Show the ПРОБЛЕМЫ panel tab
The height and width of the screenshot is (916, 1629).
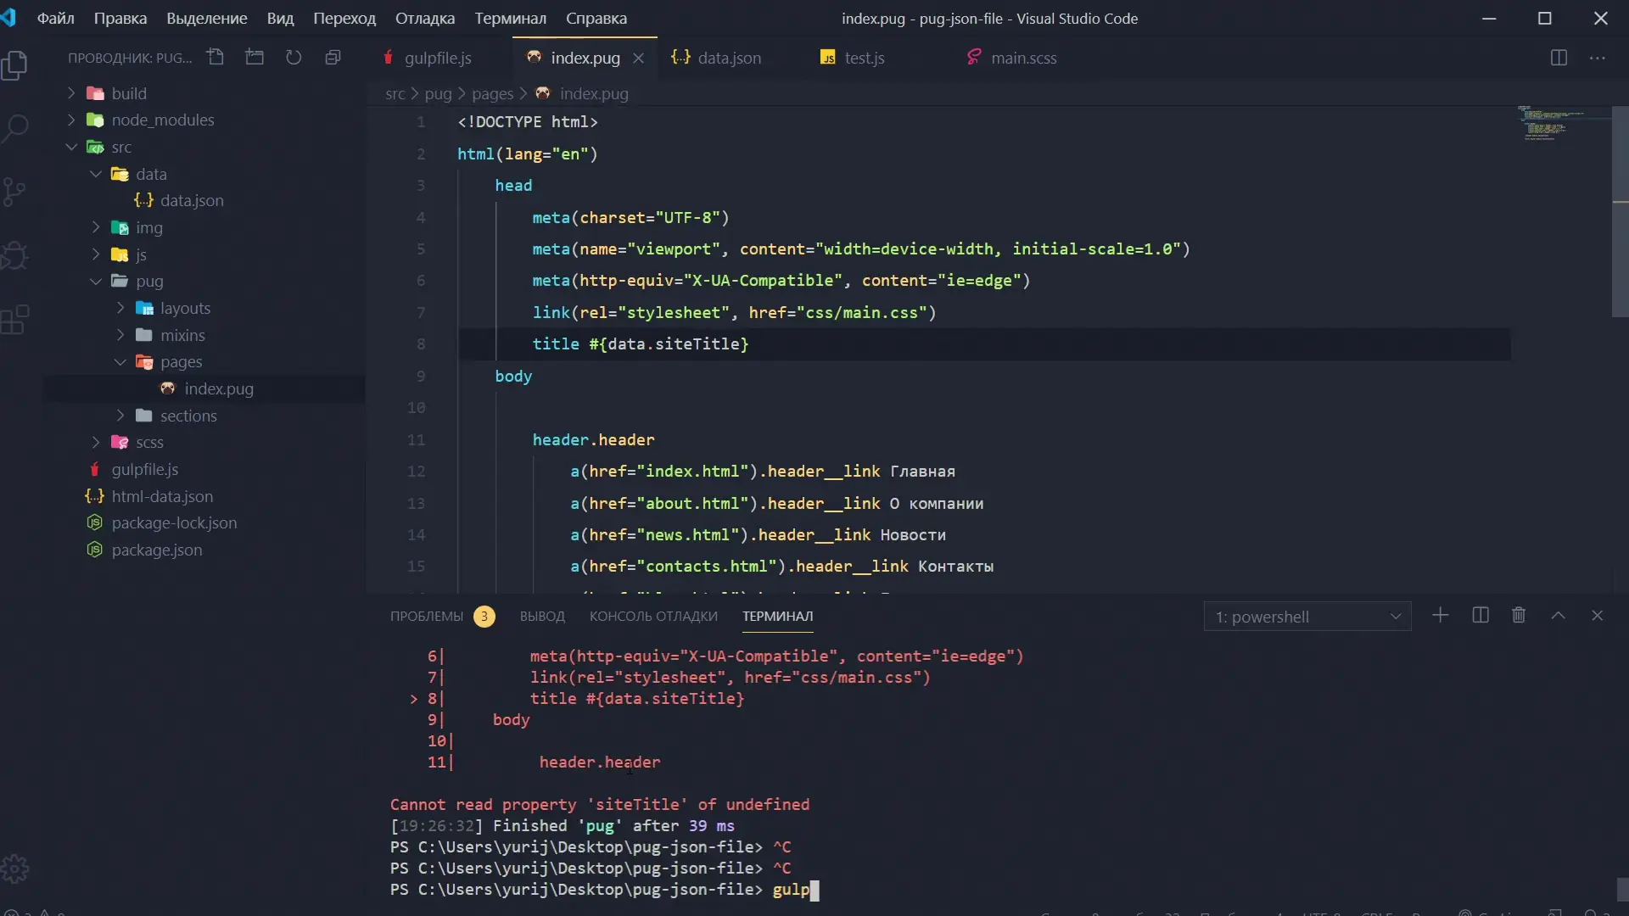[427, 617]
